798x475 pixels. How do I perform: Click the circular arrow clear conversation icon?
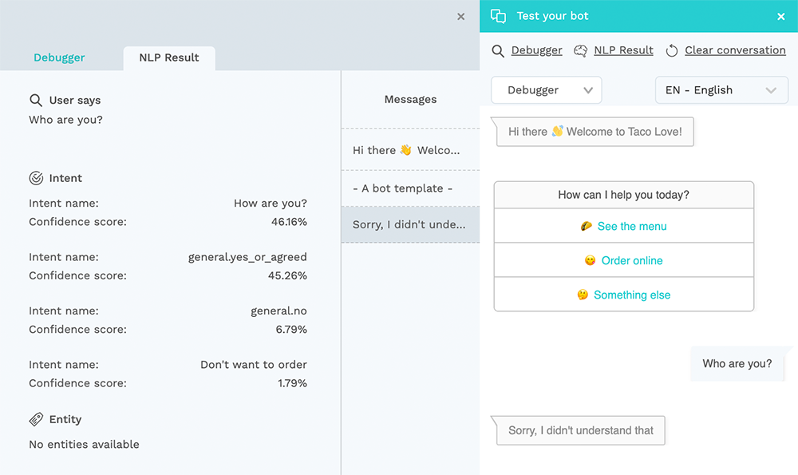[x=672, y=50]
